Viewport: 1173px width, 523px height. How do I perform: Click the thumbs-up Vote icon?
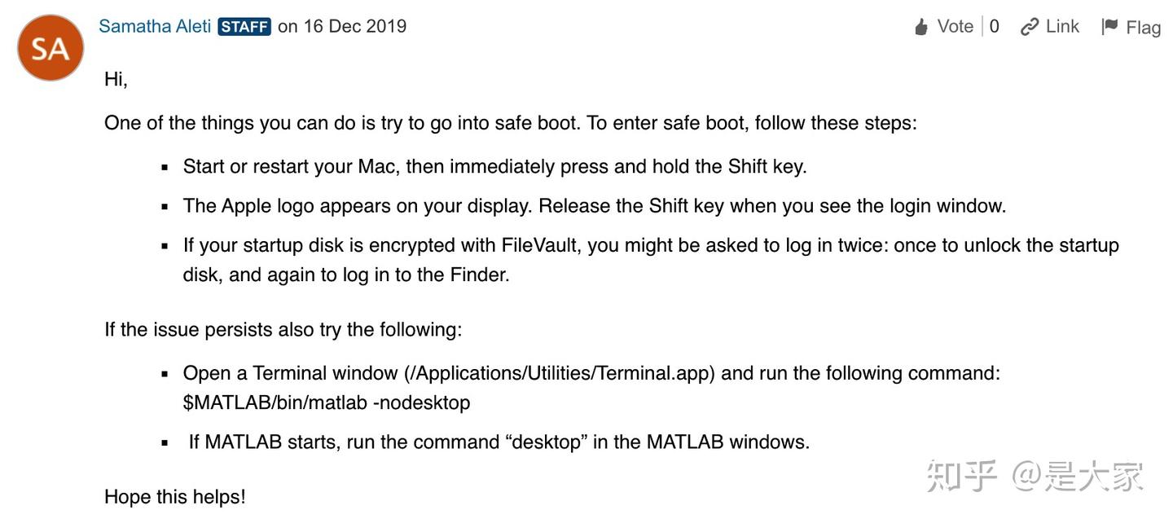pyautogui.click(x=921, y=27)
